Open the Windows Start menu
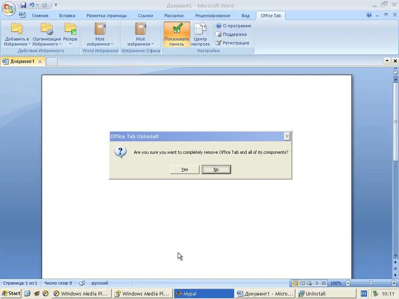This screenshot has width=399, height=299. (11, 294)
